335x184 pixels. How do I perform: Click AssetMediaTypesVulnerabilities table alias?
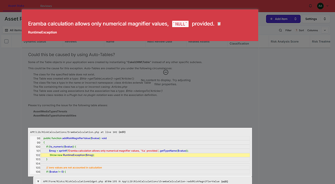[54, 115]
